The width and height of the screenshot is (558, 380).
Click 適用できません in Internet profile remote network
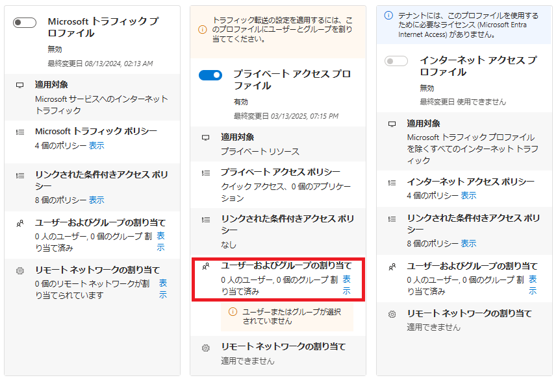[x=433, y=327]
